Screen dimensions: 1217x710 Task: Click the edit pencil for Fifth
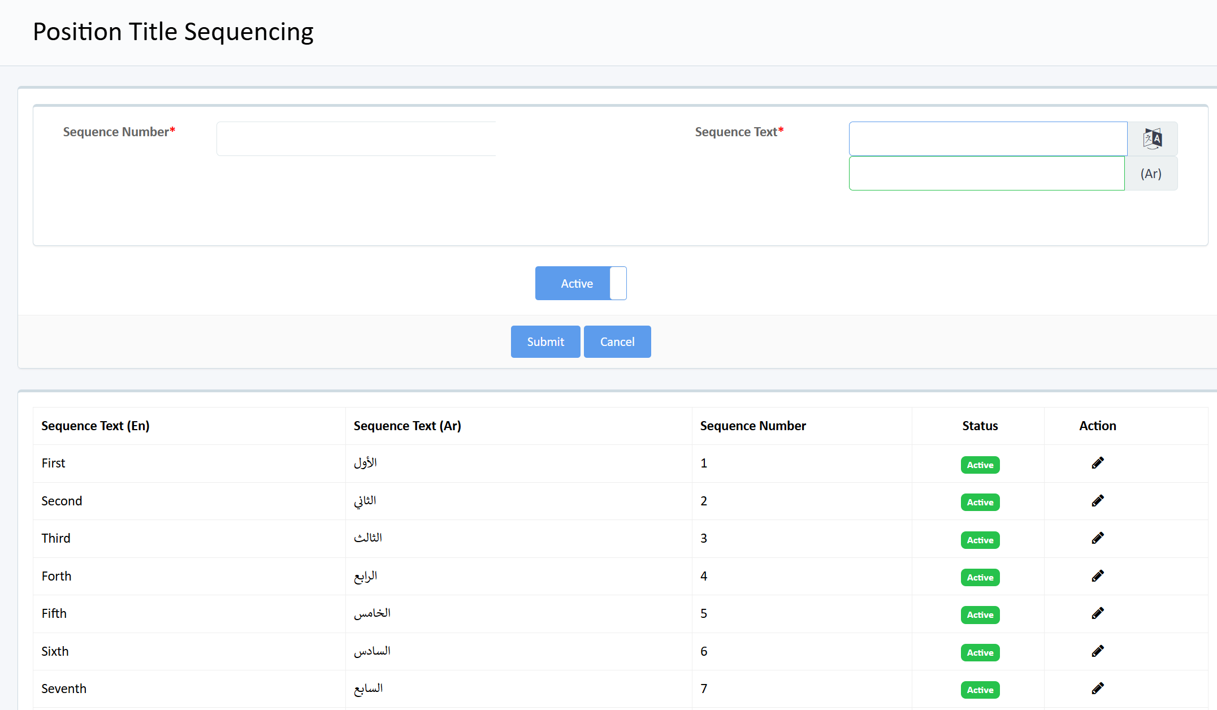(x=1097, y=613)
